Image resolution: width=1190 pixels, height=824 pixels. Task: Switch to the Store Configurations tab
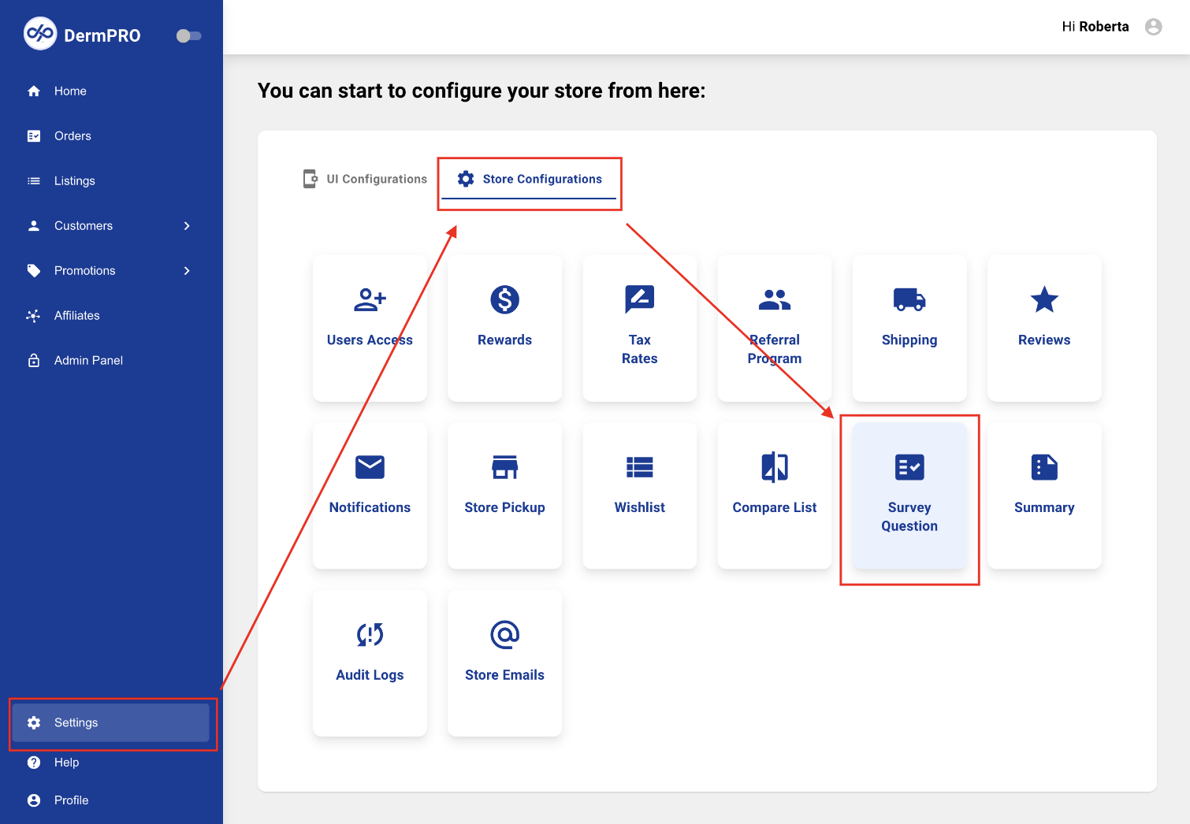pos(530,179)
